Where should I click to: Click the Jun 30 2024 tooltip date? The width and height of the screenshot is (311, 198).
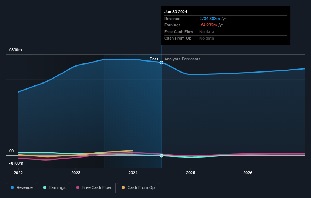click(176, 12)
